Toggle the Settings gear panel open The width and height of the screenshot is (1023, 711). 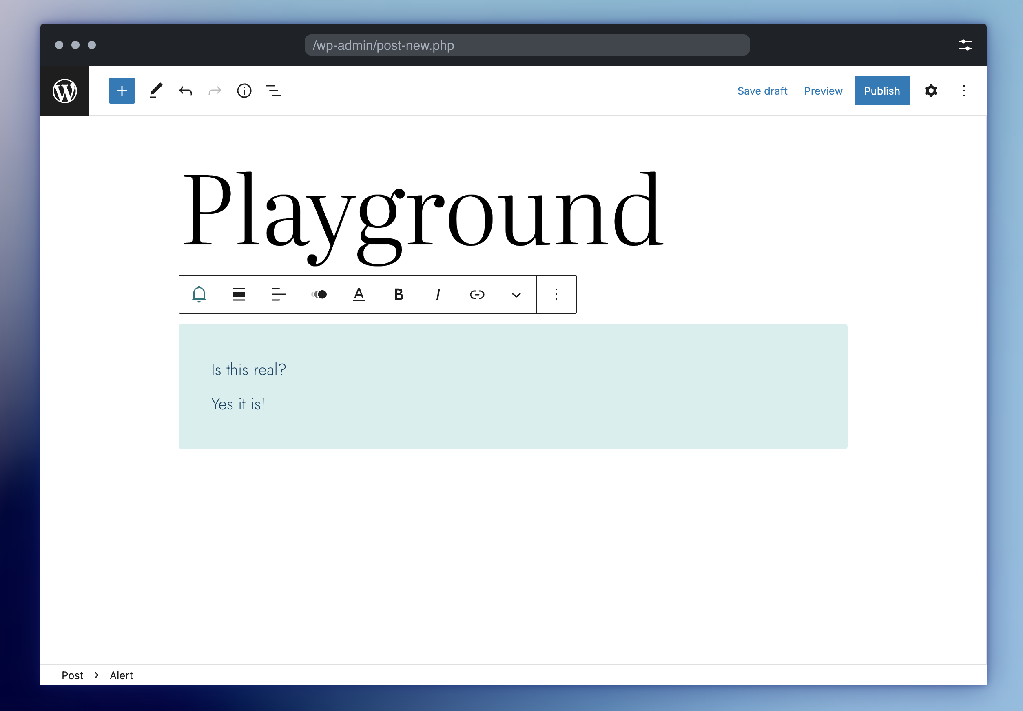(931, 90)
